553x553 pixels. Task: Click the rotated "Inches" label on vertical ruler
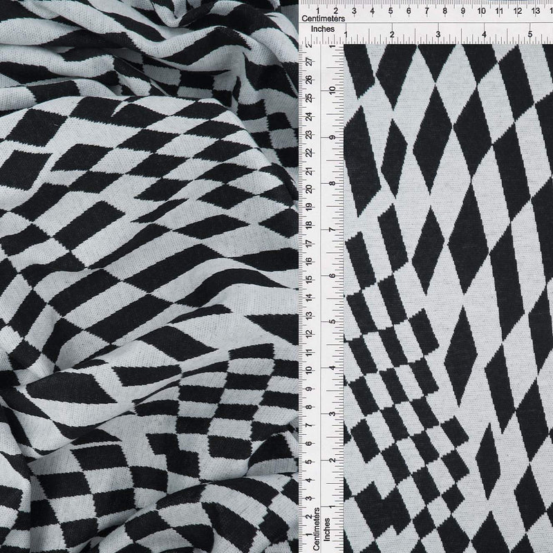point(327,529)
